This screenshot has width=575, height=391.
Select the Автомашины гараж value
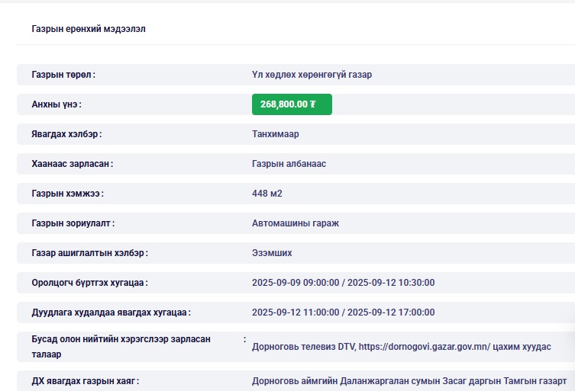295,223
